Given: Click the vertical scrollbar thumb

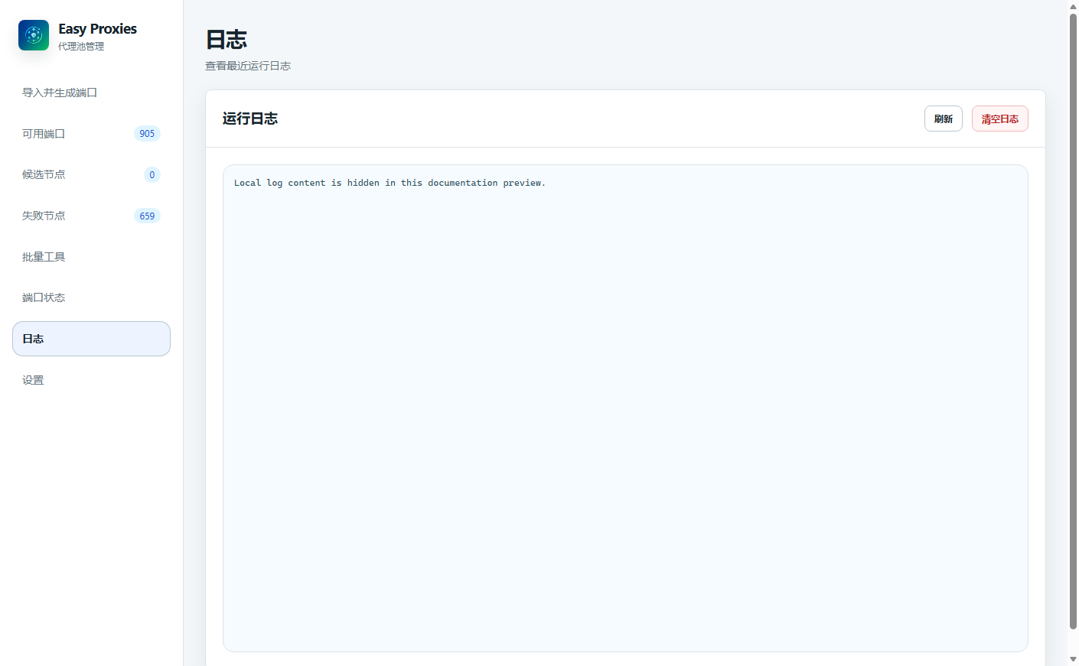Looking at the screenshot, I should coord(1073,321).
